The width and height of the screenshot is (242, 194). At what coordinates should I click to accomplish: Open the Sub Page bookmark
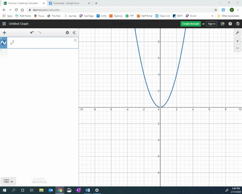click(87, 16)
